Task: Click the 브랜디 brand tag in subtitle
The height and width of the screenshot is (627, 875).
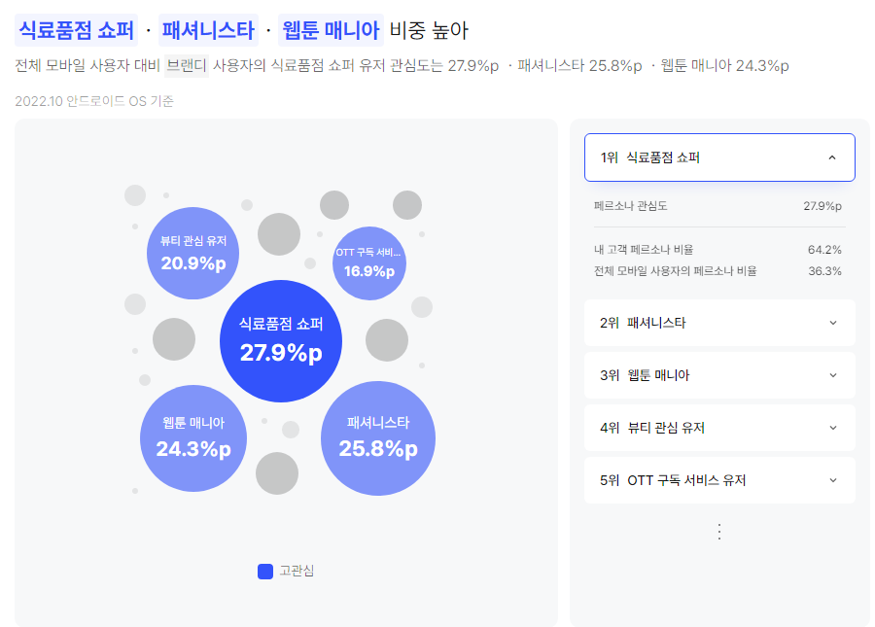Action: pyautogui.click(x=187, y=66)
